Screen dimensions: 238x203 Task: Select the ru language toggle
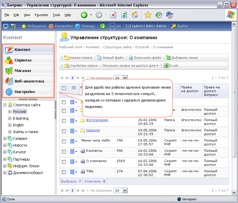click(x=113, y=26)
